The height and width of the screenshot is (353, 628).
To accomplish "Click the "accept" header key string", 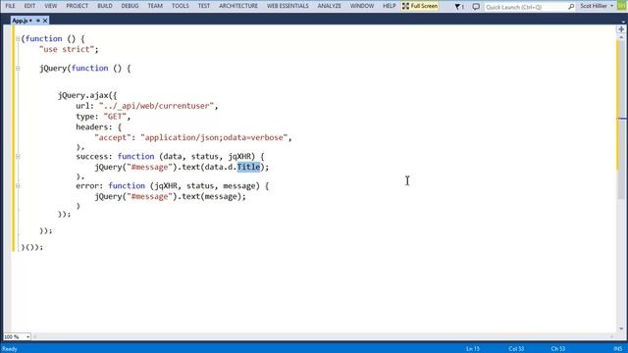I will 113,137.
